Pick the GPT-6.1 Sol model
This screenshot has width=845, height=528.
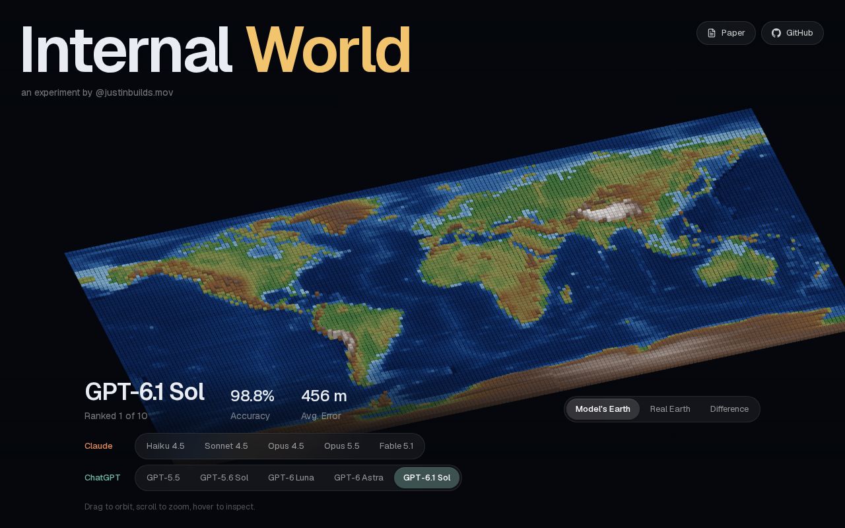pyautogui.click(x=427, y=478)
